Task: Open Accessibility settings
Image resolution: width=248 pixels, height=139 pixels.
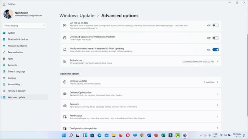Action: (x=24, y=85)
